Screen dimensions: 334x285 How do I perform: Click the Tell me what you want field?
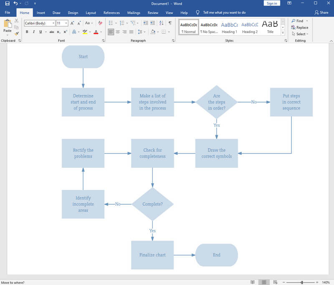(224, 13)
